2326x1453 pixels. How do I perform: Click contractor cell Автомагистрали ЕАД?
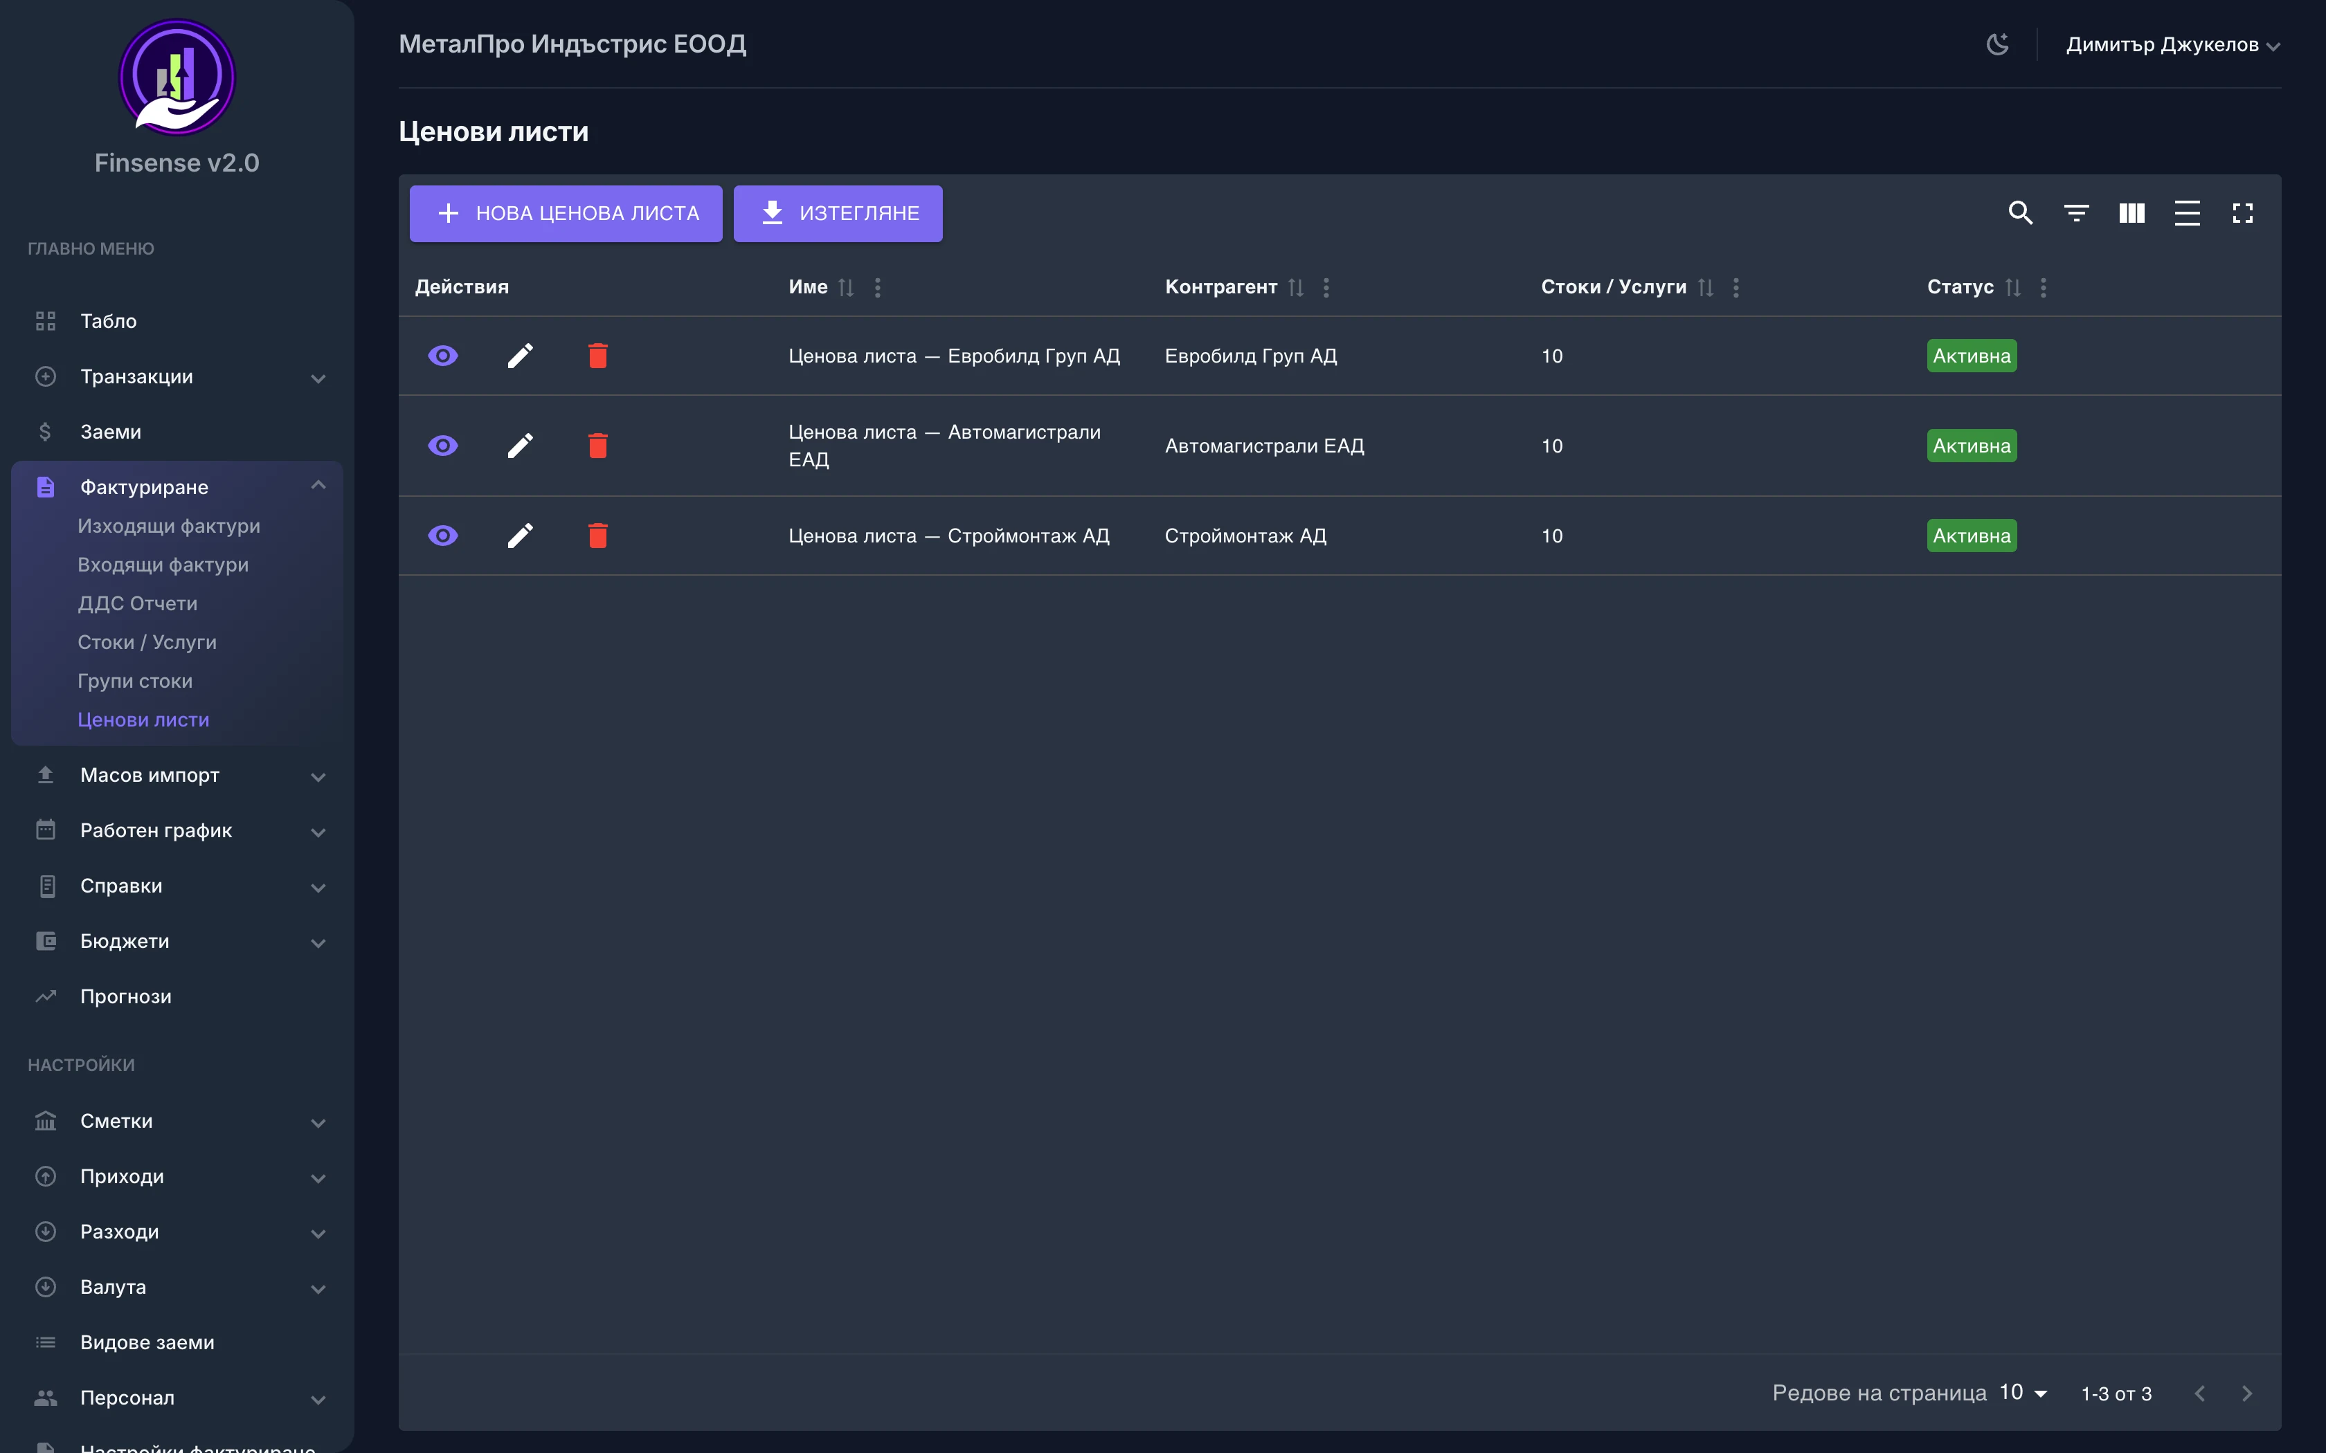(1265, 446)
